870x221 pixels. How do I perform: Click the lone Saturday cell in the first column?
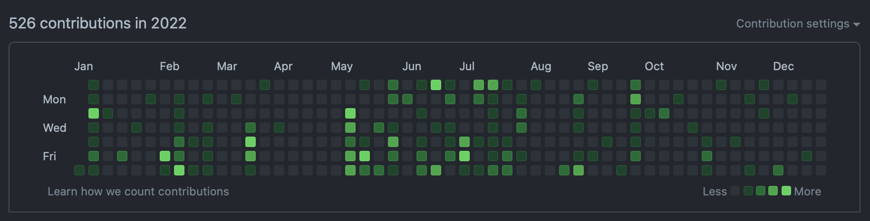[79, 170]
